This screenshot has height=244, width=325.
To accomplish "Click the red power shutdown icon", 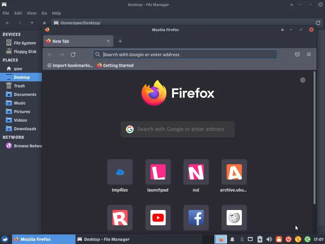I will 288,240.
